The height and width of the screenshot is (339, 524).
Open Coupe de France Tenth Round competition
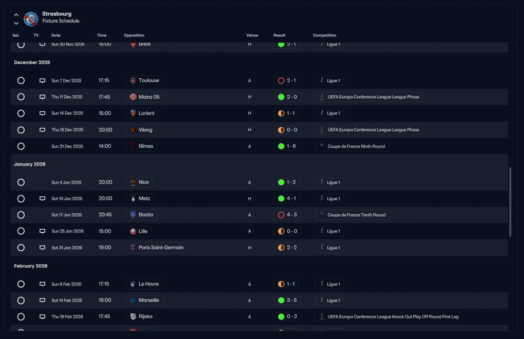[x=352, y=215]
